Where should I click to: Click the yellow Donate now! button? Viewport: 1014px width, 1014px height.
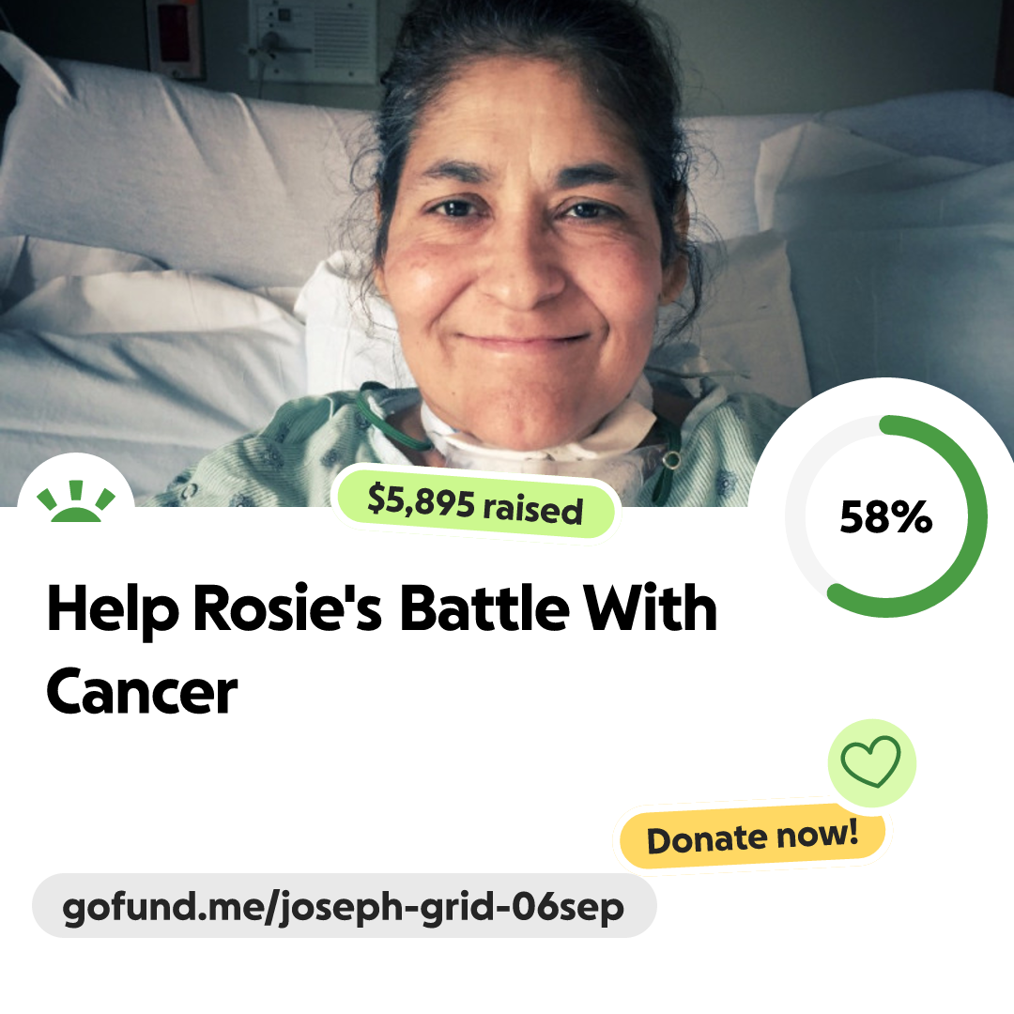pyautogui.click(x=752, y=837)
